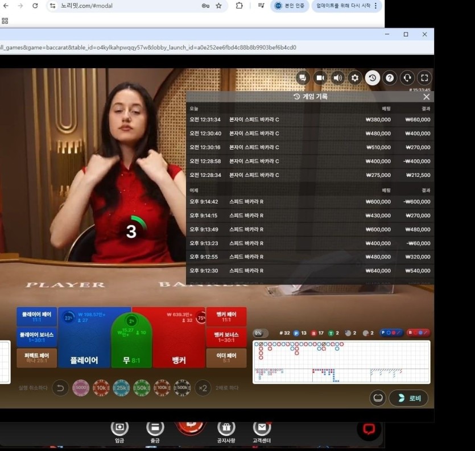The width and height of the screenshot is (475, 451).
Task: Toggle the video camera settings icon
Action: point(320,78)
